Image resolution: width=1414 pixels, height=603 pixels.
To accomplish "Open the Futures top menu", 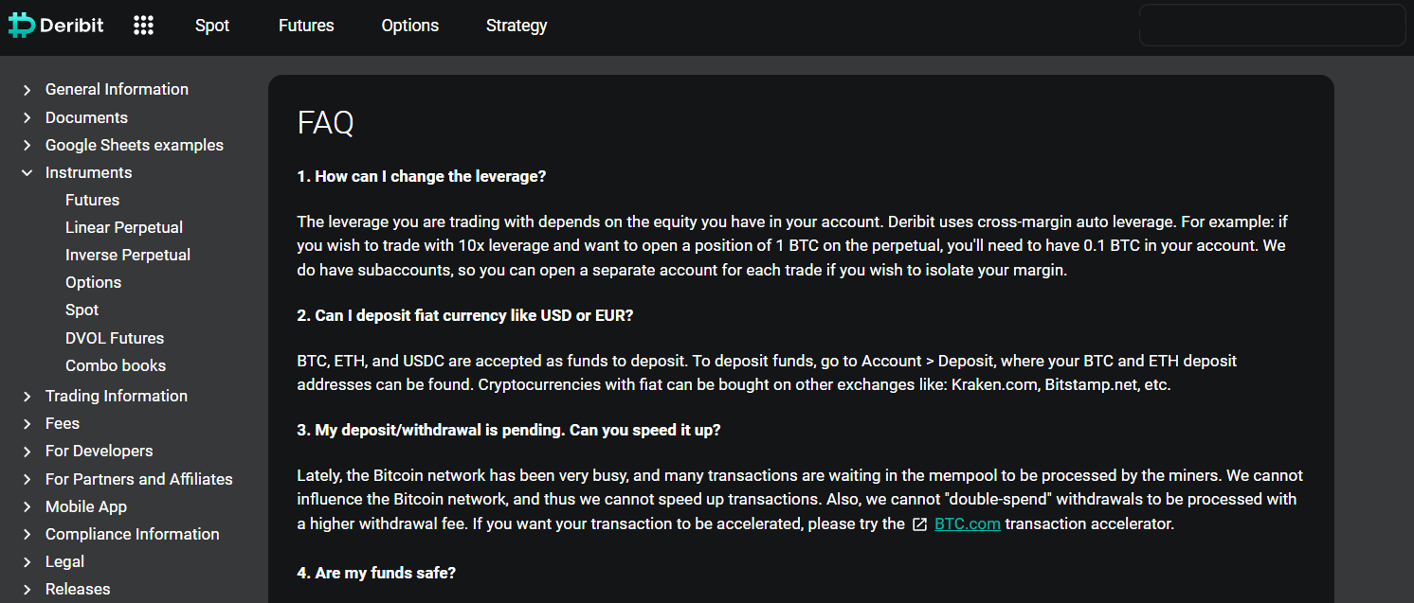I will 306,26.
